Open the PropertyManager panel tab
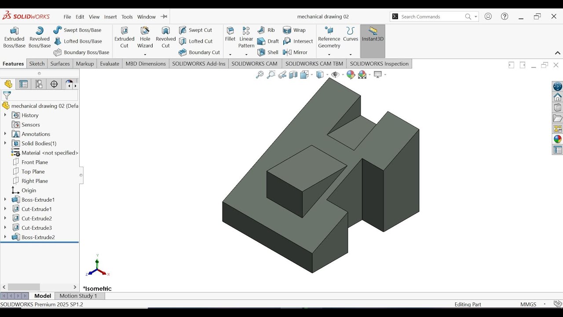Viewport: 563px width, 317px height. [x=24, y=84]
